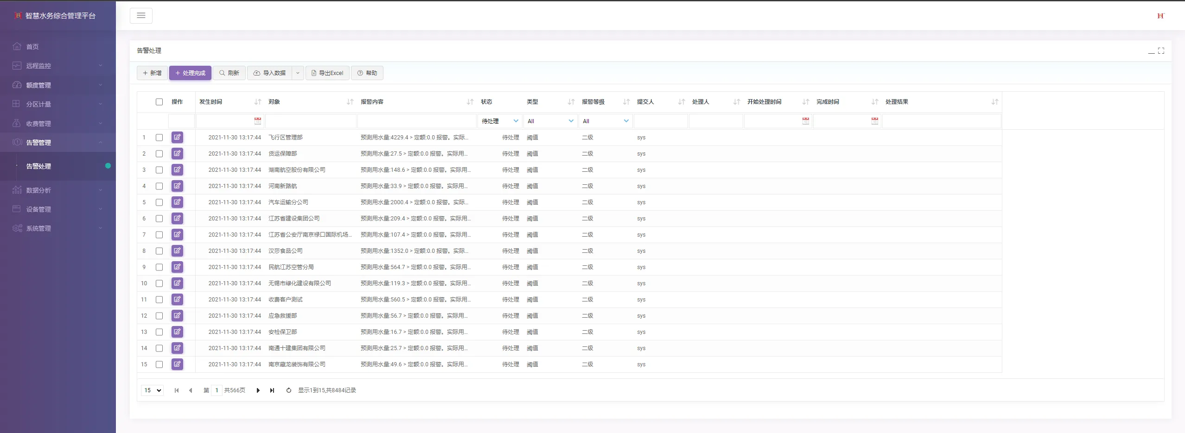Viewport: 1185px width, 433px height.
Task: Click the 处理完成 button
Action: point(190,73)
